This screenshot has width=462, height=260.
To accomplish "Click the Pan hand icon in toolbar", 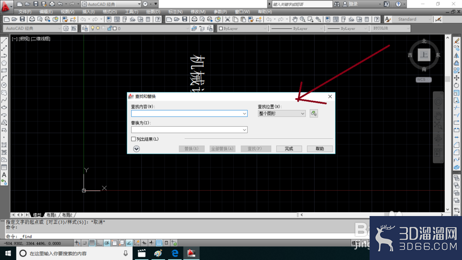I will [295, 19].
